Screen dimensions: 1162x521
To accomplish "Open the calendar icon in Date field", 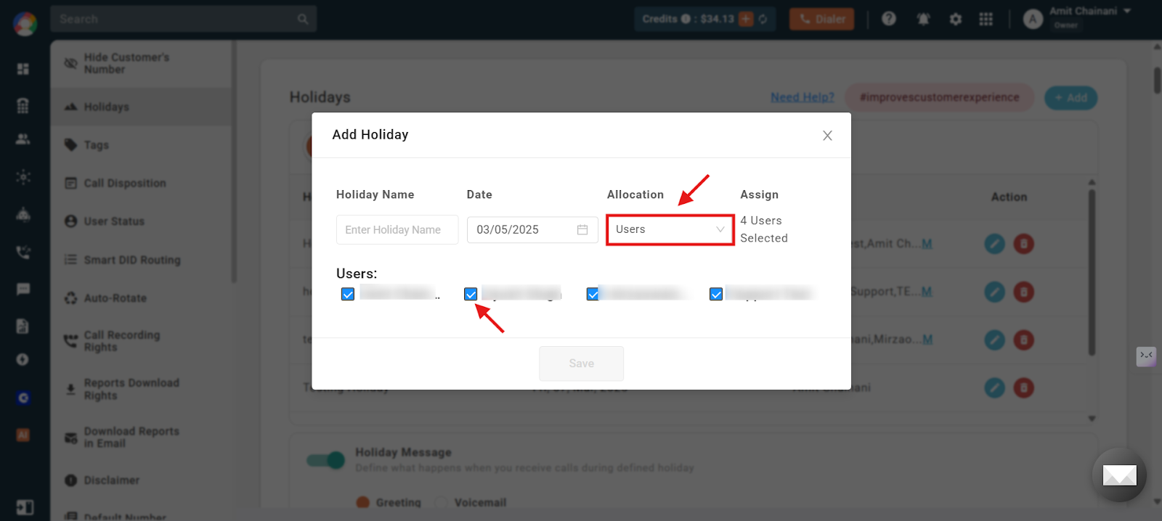I will tap(582, 230).
